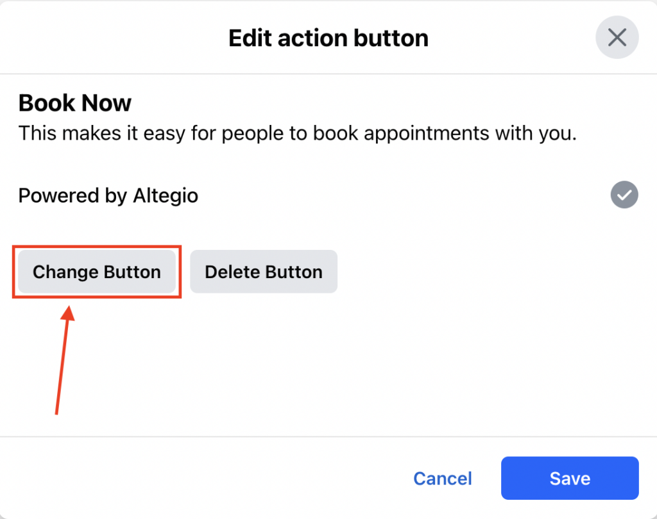Click the appointment booking description text
Image resolution: width=657 pixels, height=519 pixels.
tap(297, 133)
